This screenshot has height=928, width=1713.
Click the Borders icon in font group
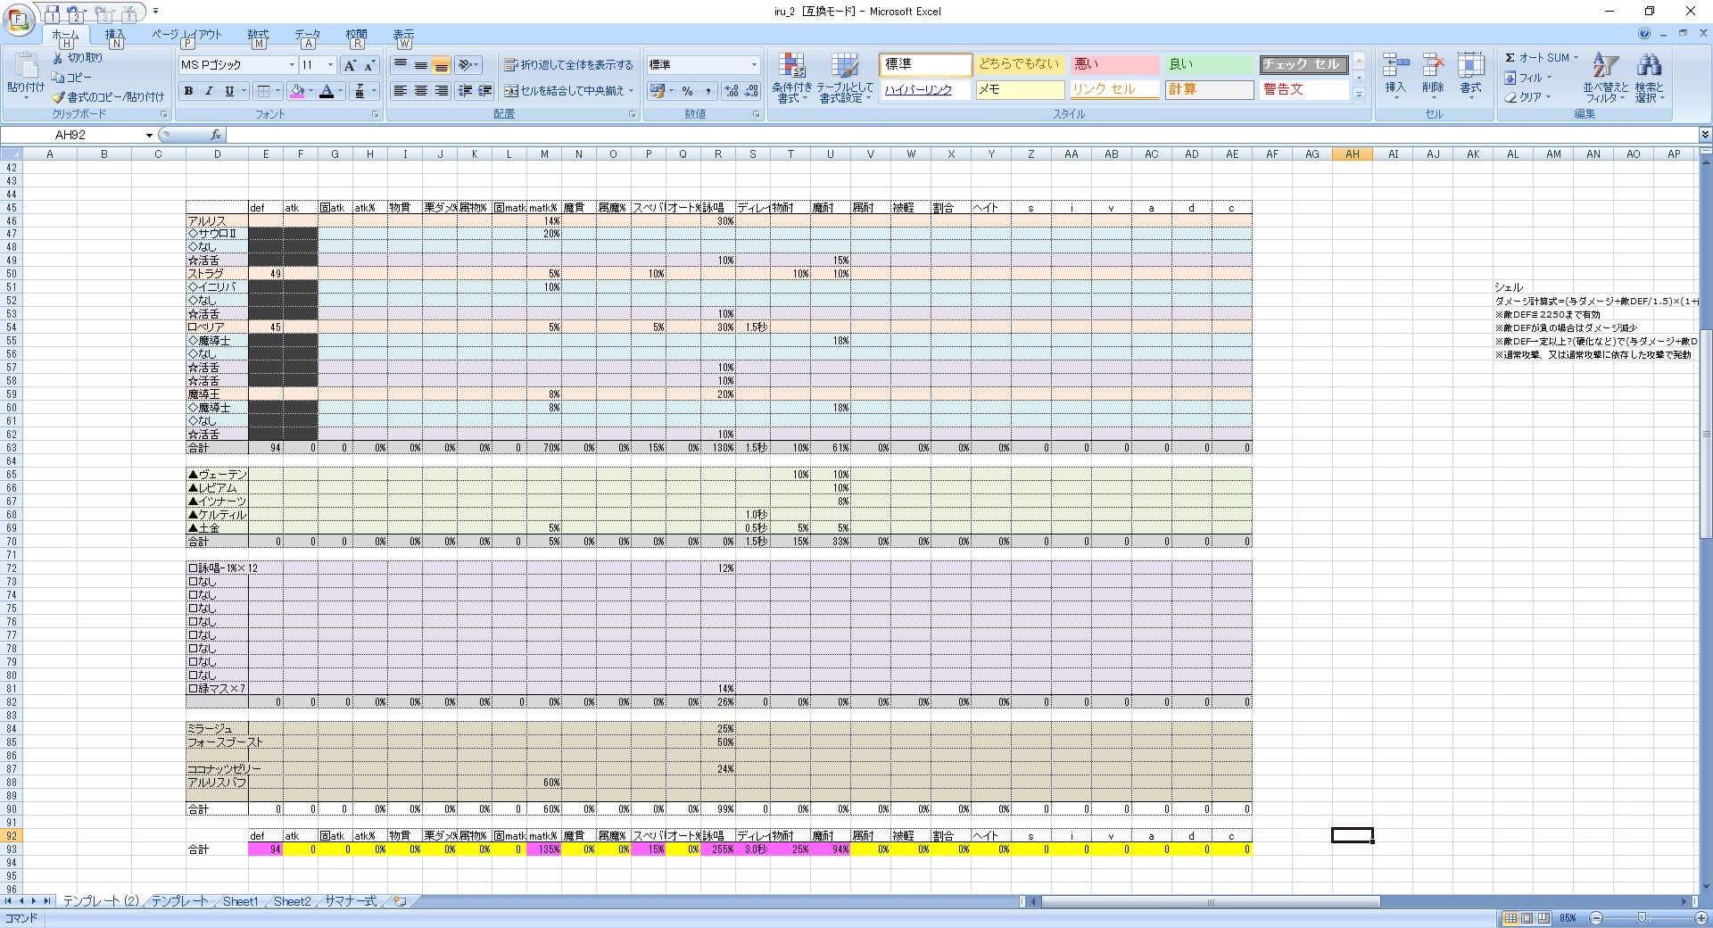tap(263, 91)
